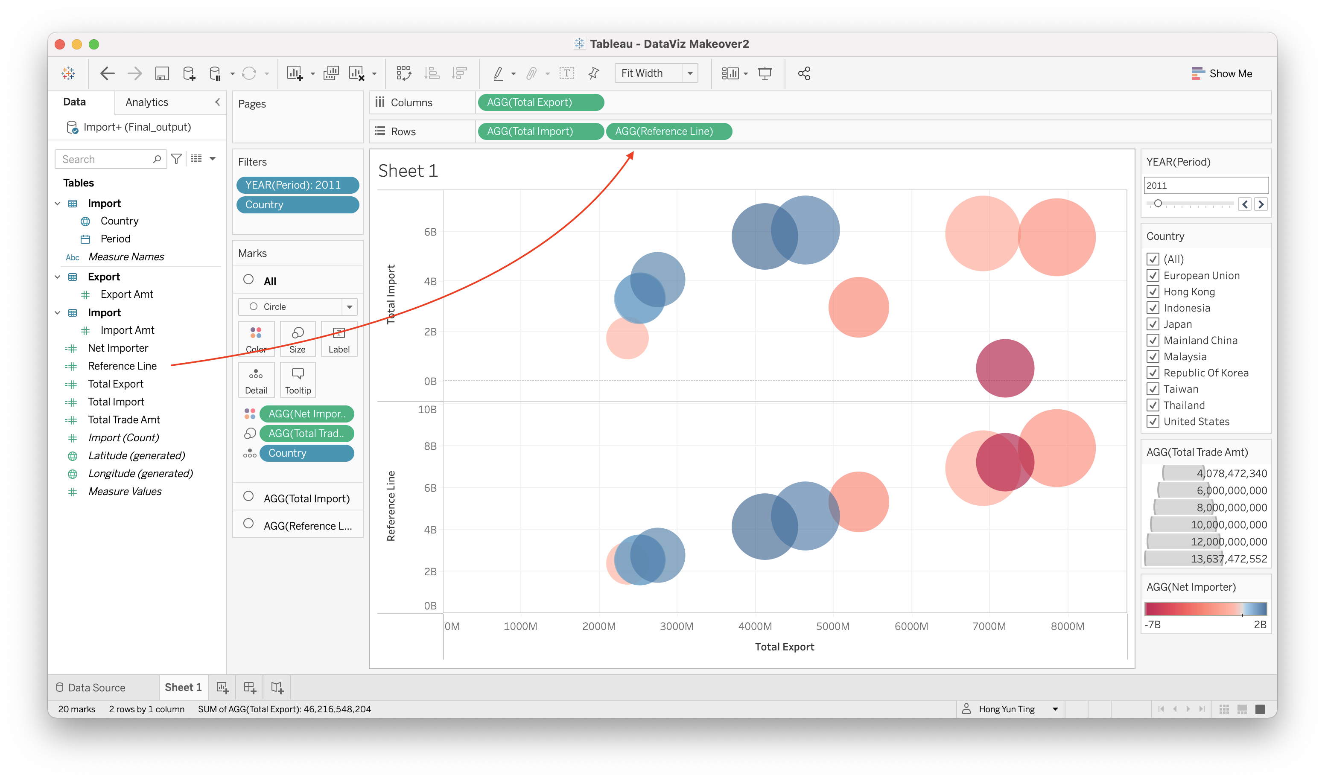Image resolution: width=1325 pixels, height=781 pixels.
Task: Collapse the Export table tree
Action: pyautogui.click(x=57, y=277)
